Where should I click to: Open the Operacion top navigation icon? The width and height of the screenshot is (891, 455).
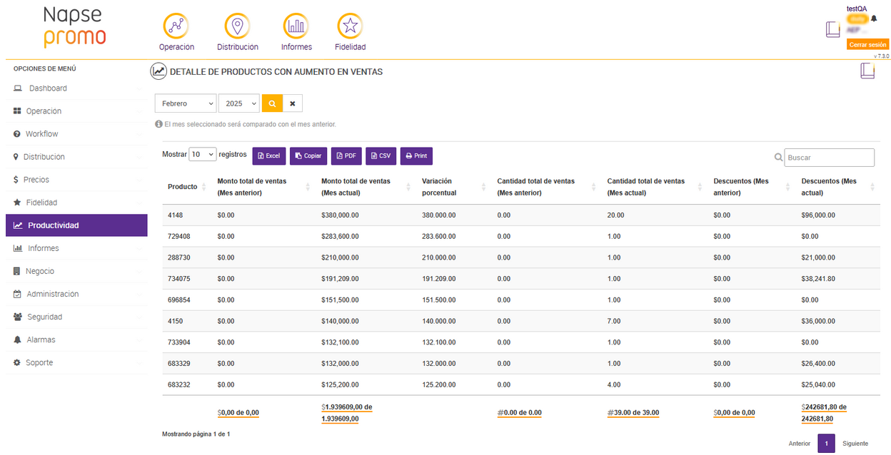click(176, 26)
